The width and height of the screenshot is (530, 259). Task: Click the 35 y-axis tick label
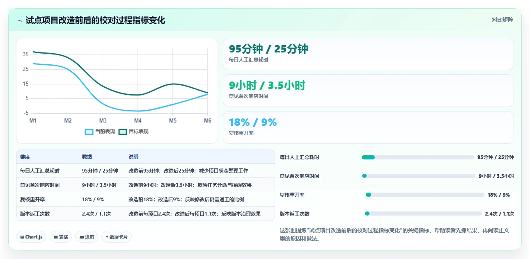coord(25,54)
